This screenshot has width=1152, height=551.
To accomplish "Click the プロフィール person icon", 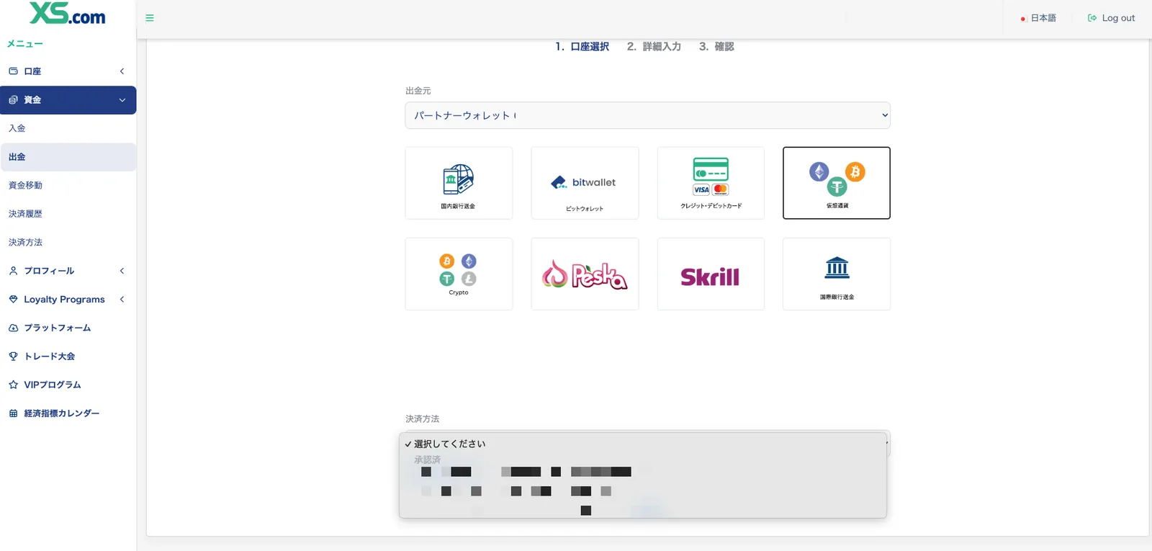I will (x=13, y=271).
